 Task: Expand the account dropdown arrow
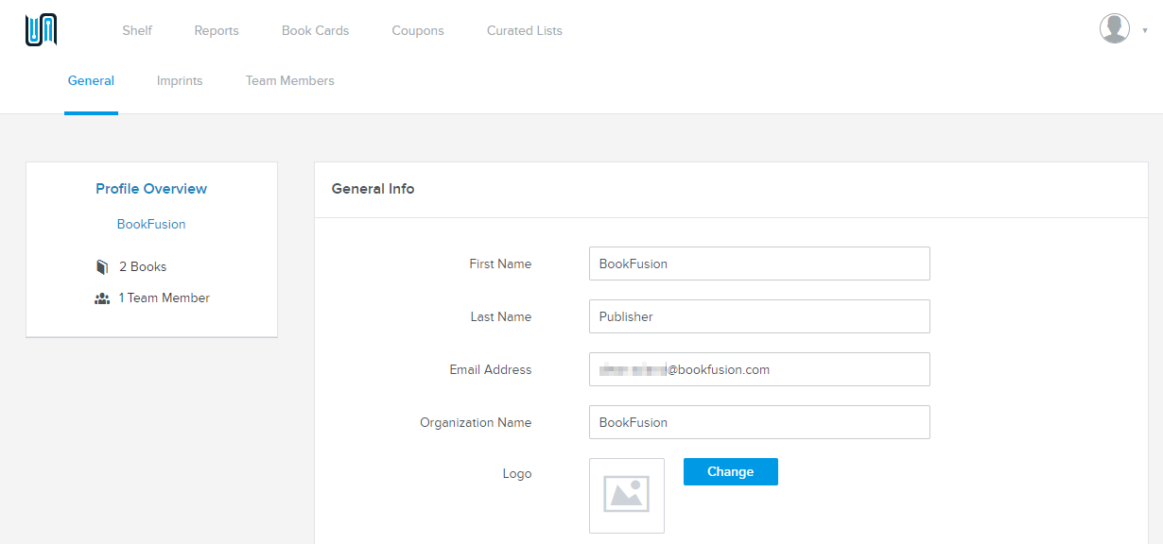pyautogui.click(x=1145, y=30)
